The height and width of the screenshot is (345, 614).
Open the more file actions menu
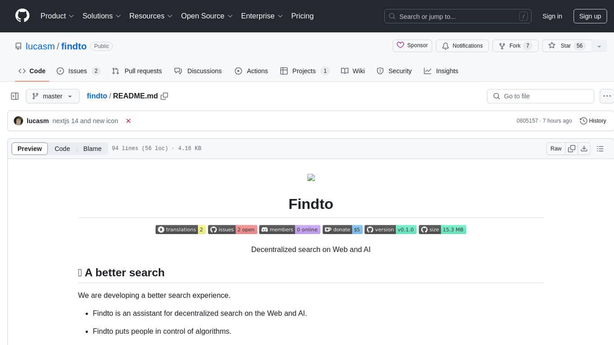[607, 96]
